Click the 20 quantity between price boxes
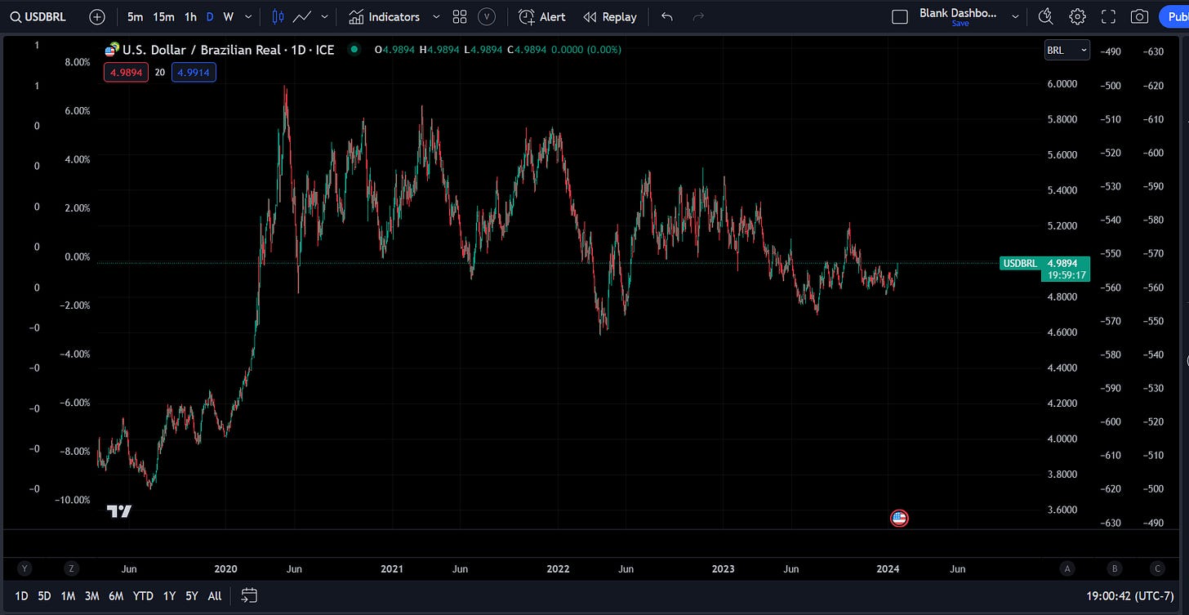This screenshot has height=615, width=1189. (160, 73)
